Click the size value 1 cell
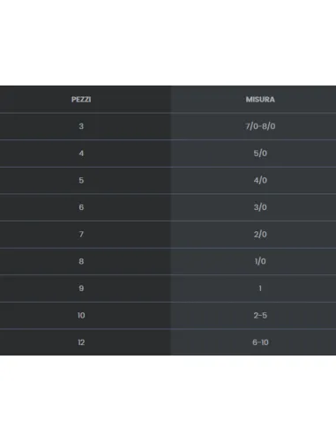Viewport: 336px width, 434px height. click(260, 288)
